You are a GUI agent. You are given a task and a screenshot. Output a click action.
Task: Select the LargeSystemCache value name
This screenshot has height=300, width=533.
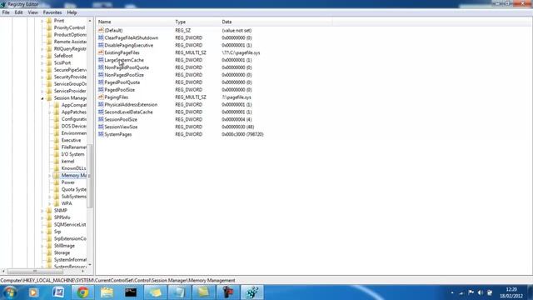click(124, 60)
